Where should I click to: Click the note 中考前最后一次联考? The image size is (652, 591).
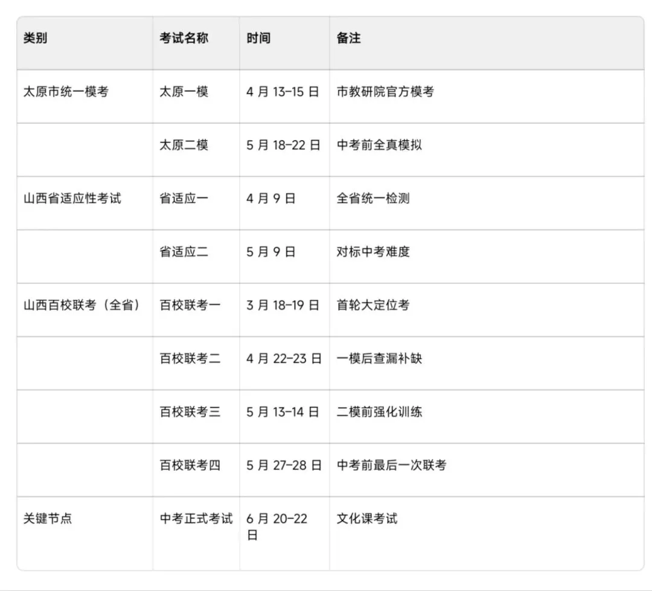[391, 465]
